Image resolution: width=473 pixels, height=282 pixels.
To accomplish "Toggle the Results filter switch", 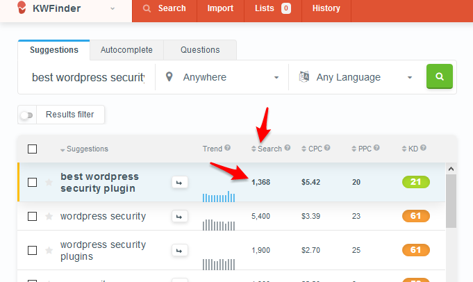I will pos(27,115).
